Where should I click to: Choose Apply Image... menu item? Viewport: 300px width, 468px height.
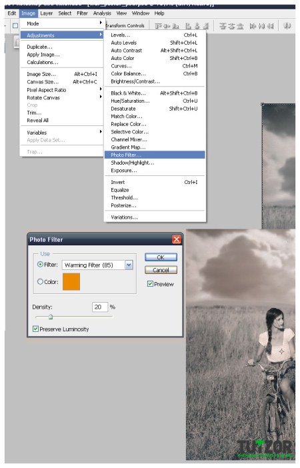(61, 55)
